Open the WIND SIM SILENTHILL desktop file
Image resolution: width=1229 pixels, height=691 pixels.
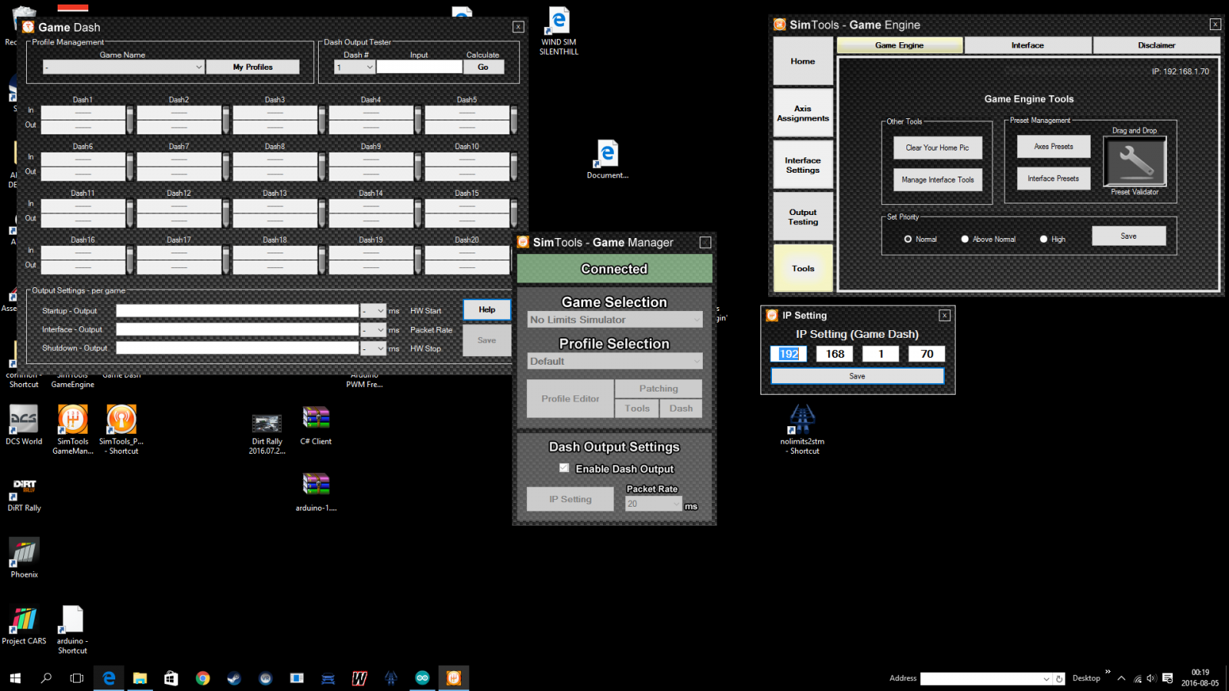point(558,31)
